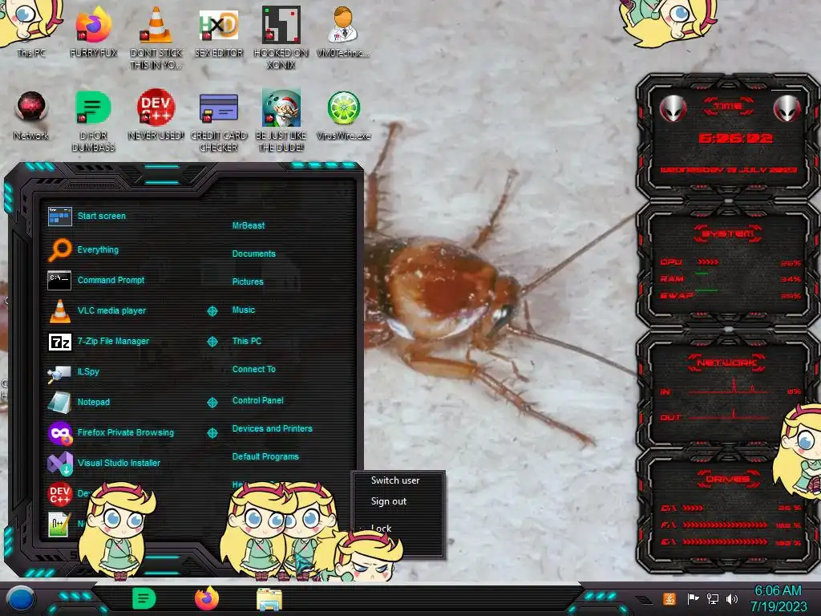
Task: Select Sign out in power menu
Action: point(389,501)
